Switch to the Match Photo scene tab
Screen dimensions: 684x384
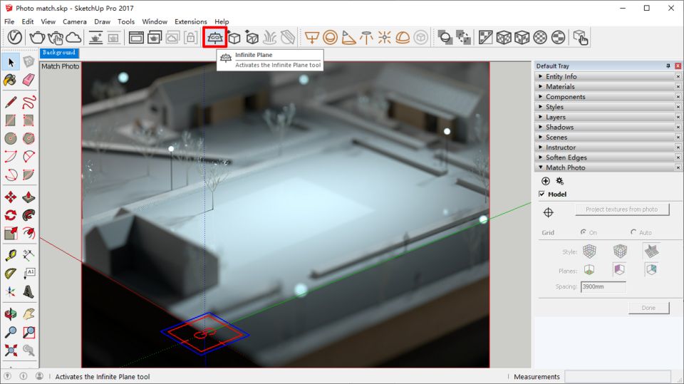pos(60,66)
